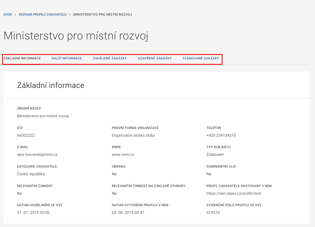
Task: Click the Ne value under DOMINANTNÍ VLIV
Action: [209, 174]
